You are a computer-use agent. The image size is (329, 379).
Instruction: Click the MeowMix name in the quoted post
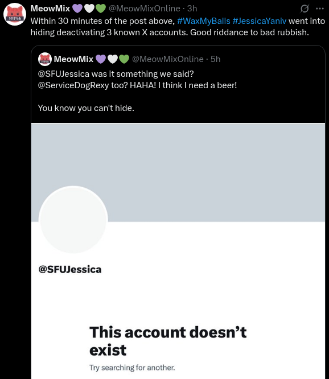coord(73,59)
